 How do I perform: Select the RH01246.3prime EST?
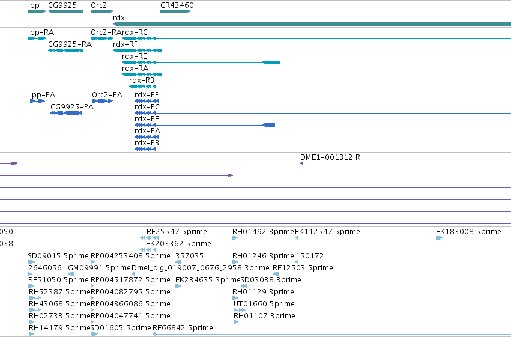[235, 262]
